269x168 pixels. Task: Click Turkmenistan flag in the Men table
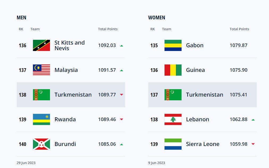(41, 95)
